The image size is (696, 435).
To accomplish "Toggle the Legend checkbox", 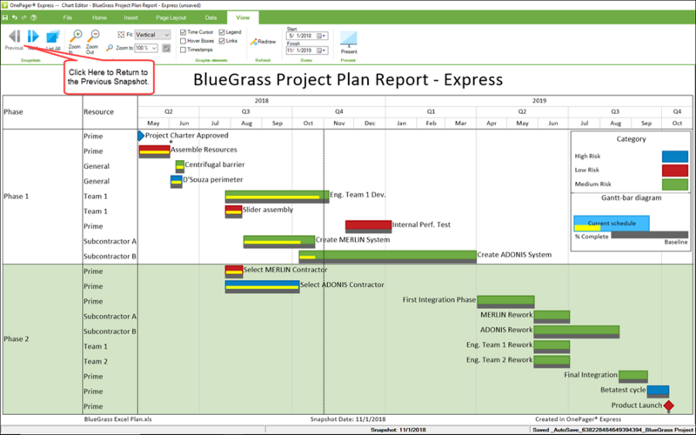I will click(222, 32).
